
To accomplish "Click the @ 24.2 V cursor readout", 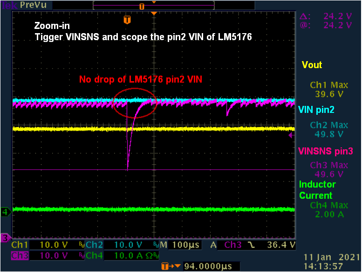I will point(326,25).
